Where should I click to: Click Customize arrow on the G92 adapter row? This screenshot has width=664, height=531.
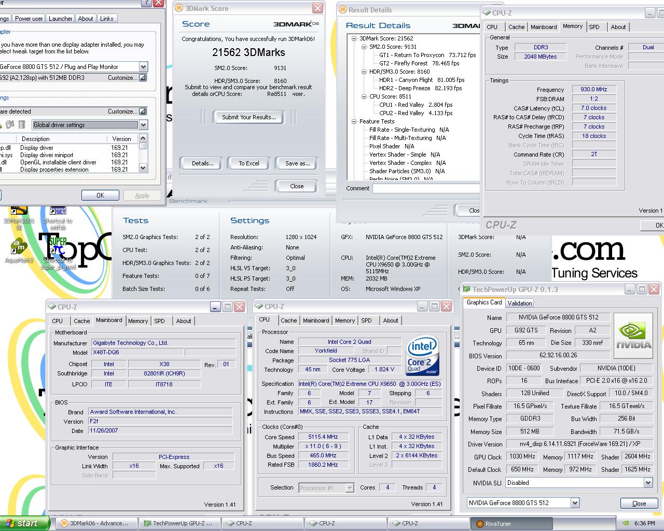[x=143, y=78]
